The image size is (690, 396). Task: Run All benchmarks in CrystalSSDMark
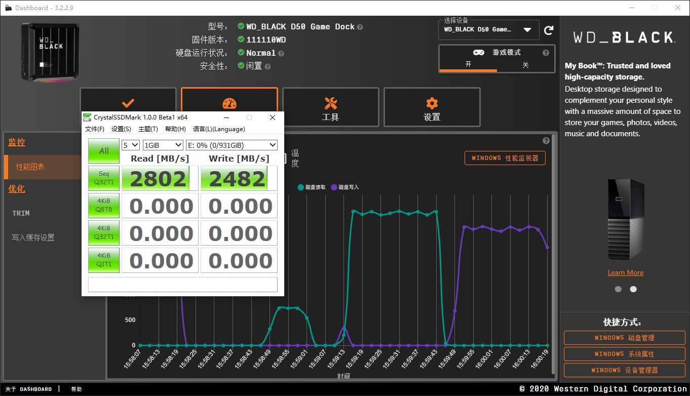click(104, 151)
